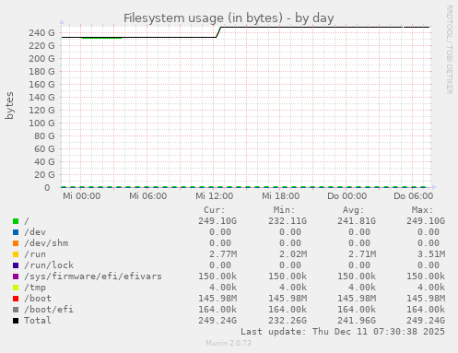This screenshot has height=353, width=458.
Task: Click the 'bytes' y-axis label
Action: click(x=9, y=105)
